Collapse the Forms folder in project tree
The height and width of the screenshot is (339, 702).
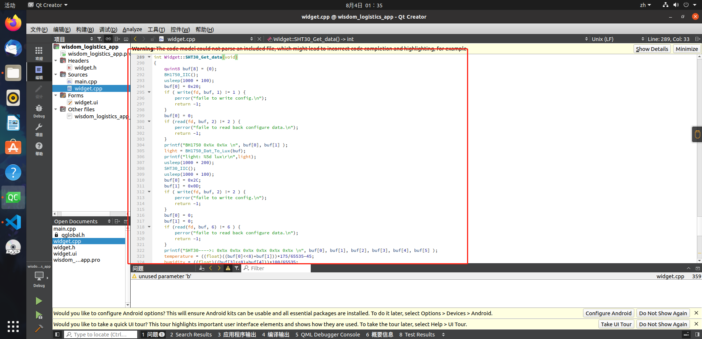coord(56,95)
